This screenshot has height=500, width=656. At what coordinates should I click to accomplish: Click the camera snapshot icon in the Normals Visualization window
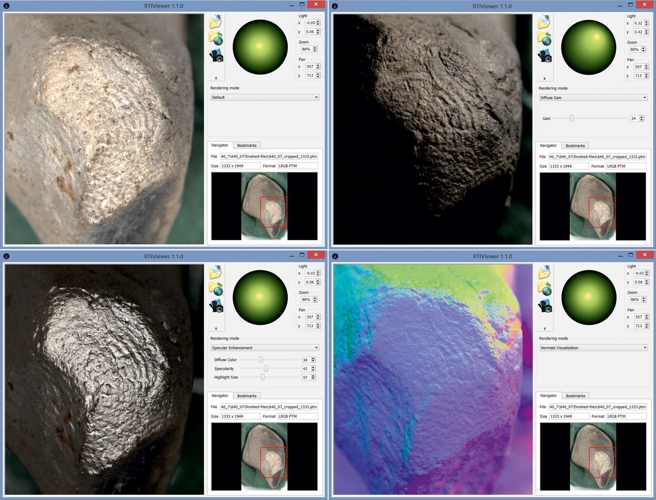tap(544, 306)
